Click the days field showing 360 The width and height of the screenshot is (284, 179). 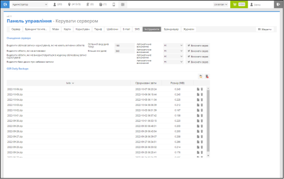pyautogui.click(x=124, y=51)
